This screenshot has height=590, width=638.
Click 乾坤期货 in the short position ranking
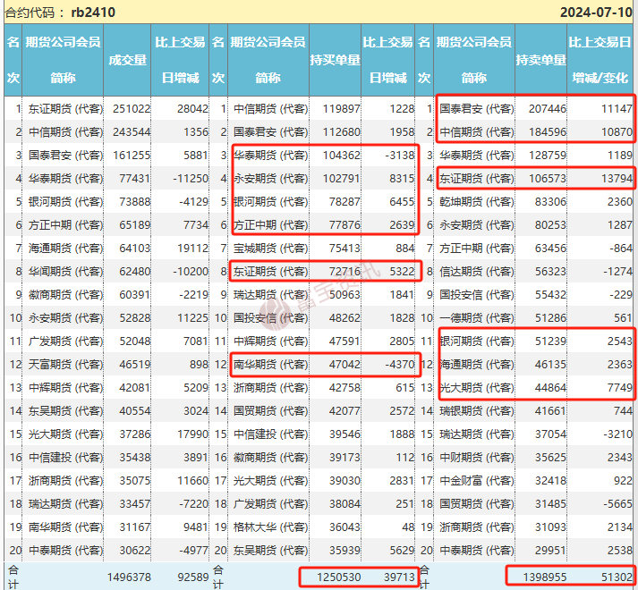(x=476, y=202)
